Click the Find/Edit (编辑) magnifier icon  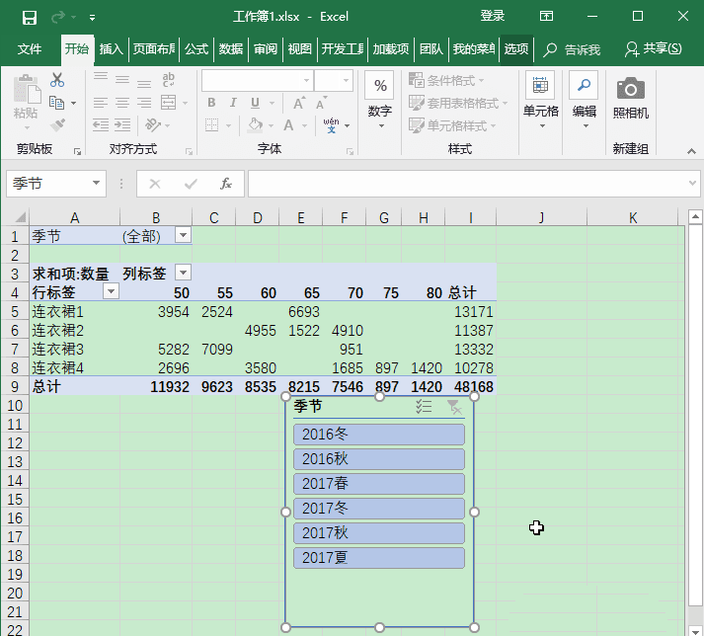point(584,87)
